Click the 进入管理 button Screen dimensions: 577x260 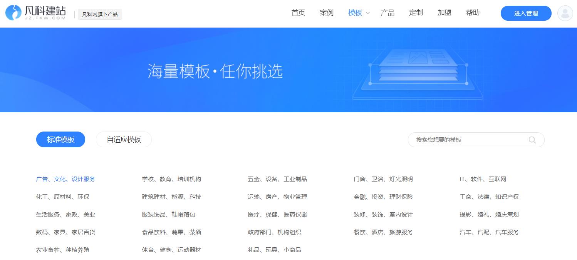pos(526,13)
